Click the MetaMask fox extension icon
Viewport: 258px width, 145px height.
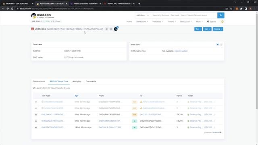click(x=237, y=8)
